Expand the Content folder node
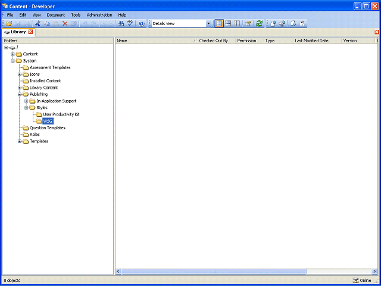Viewport: 381px width, 286px height. tap(13, 54)
